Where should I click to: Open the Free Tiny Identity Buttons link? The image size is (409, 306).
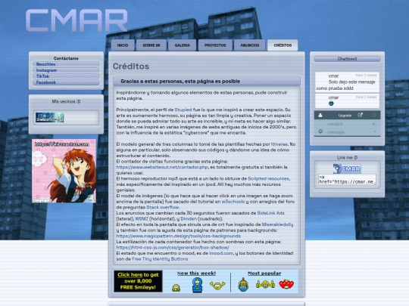160,259
